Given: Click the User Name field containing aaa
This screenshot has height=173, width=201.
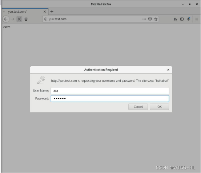Looking at the screenshot, I should (x=110, y=90).
